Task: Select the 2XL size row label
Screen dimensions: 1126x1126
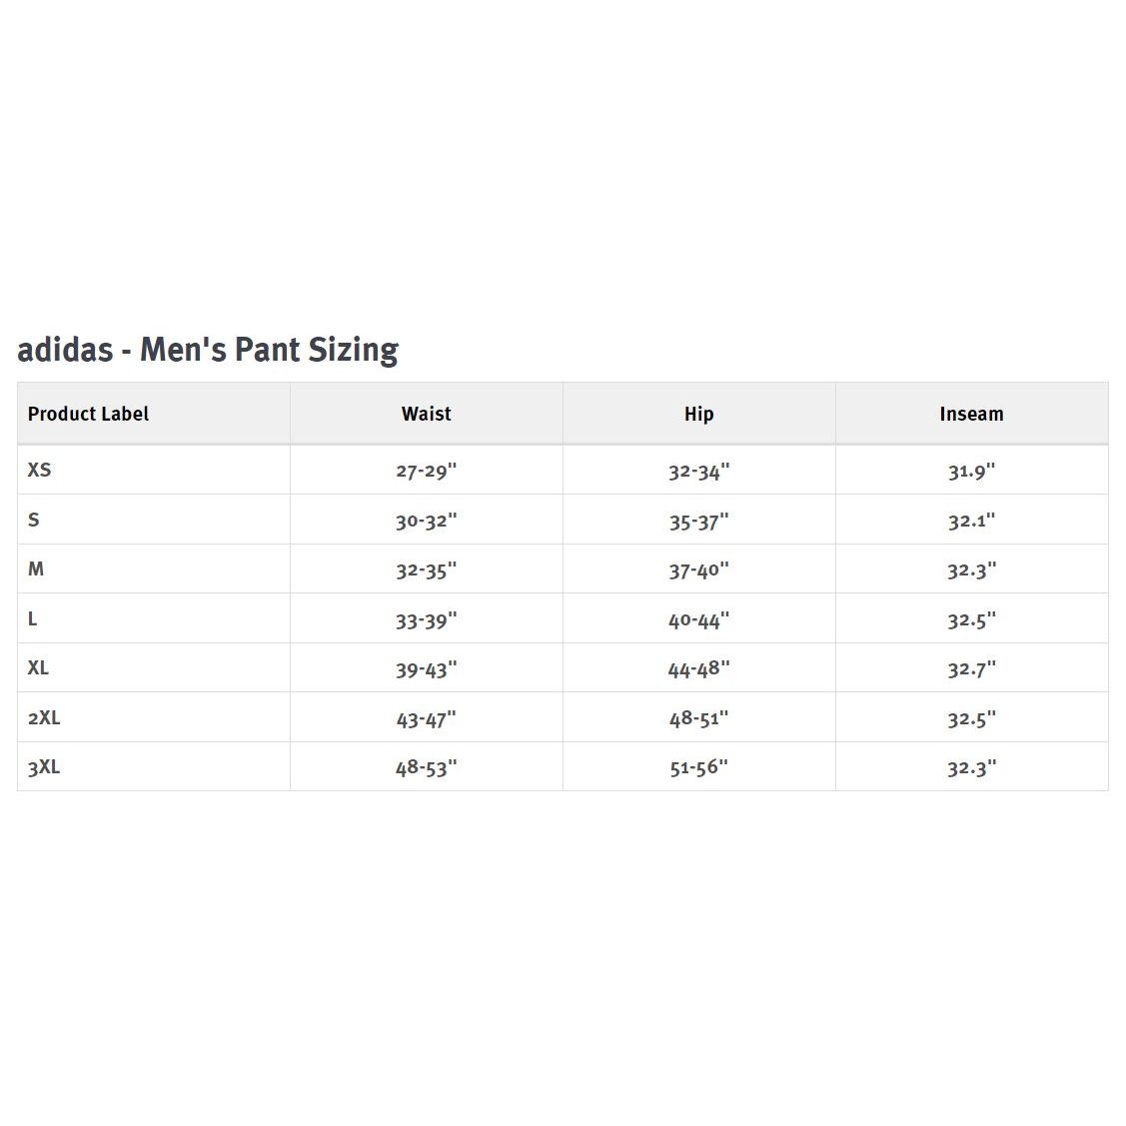Action: pyautogui.click(x=44, y=717)
